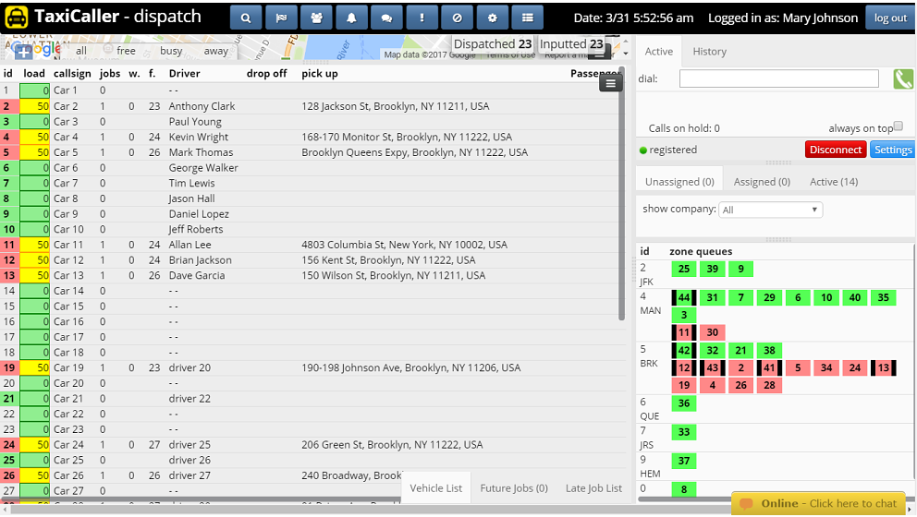The height and width of the screenshot is (517, 917).
Task: Click queue swatch 25 in JFK zone
Action: coord(684,269)
